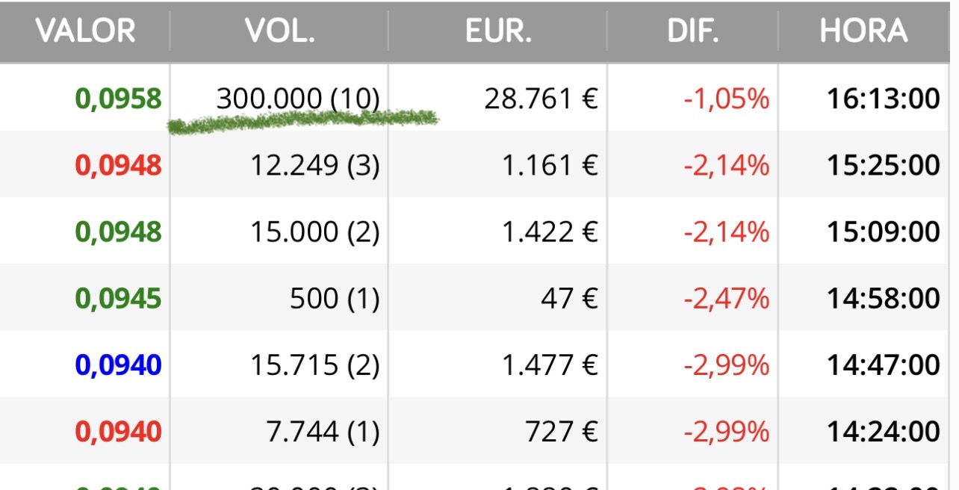Image resolution: width=959 pixels, height=490 pixels.
Task: Click the green 0,0958 price value
Action: tap(119, 99)
